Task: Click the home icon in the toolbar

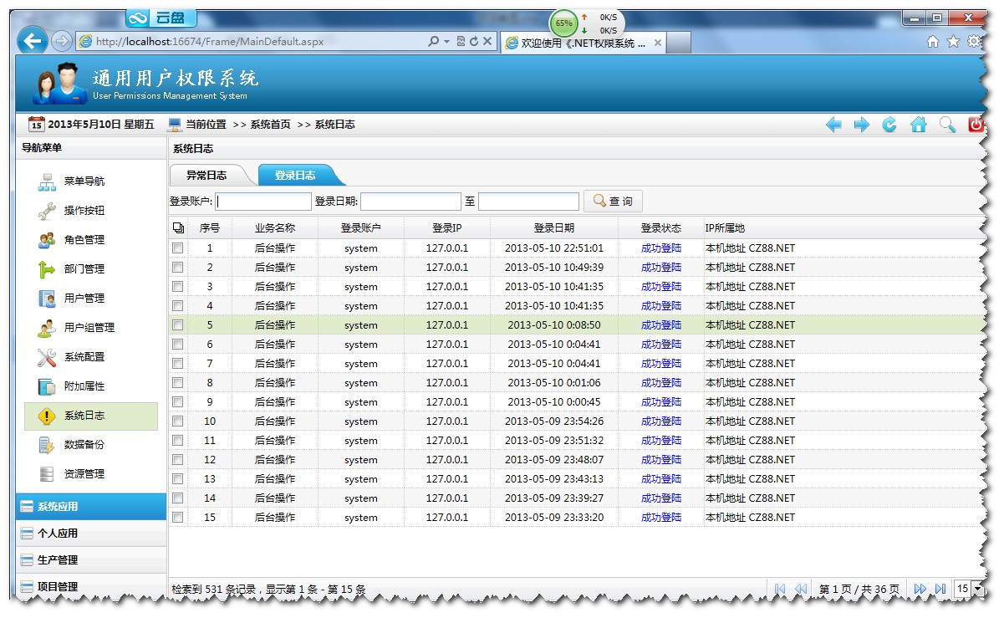Action: 918,124
